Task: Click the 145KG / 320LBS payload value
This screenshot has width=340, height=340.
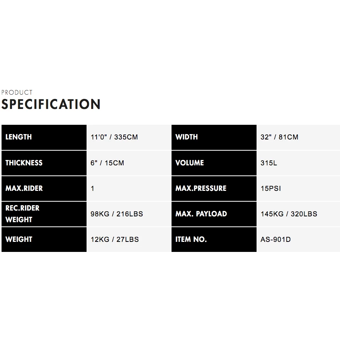Action: pyautogui.click(x=289, y=214)
